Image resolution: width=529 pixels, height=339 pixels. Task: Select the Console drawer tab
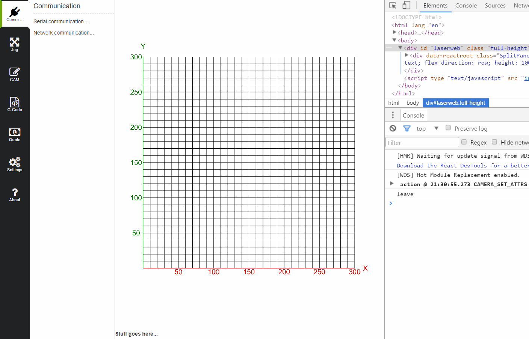pos(413,115)
